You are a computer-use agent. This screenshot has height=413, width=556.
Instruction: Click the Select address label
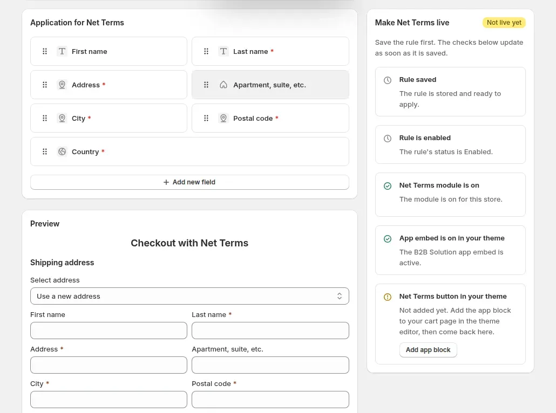pyautogui.click(x=55, y=280)
